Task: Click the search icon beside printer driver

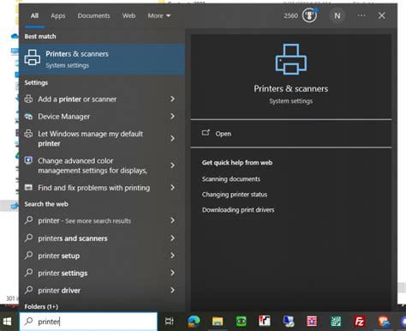Action: coord(28,290)
